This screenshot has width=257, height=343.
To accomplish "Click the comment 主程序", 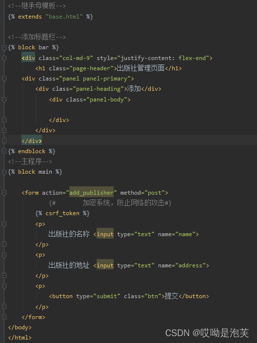I will [30, 161].
